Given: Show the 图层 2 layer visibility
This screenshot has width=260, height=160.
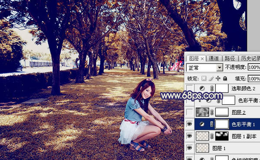Looking at the screenshot, I should click(190, 112).
